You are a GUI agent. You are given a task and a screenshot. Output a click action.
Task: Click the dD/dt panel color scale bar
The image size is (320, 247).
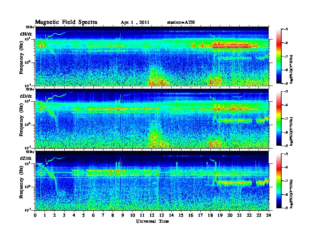[279, 119]
